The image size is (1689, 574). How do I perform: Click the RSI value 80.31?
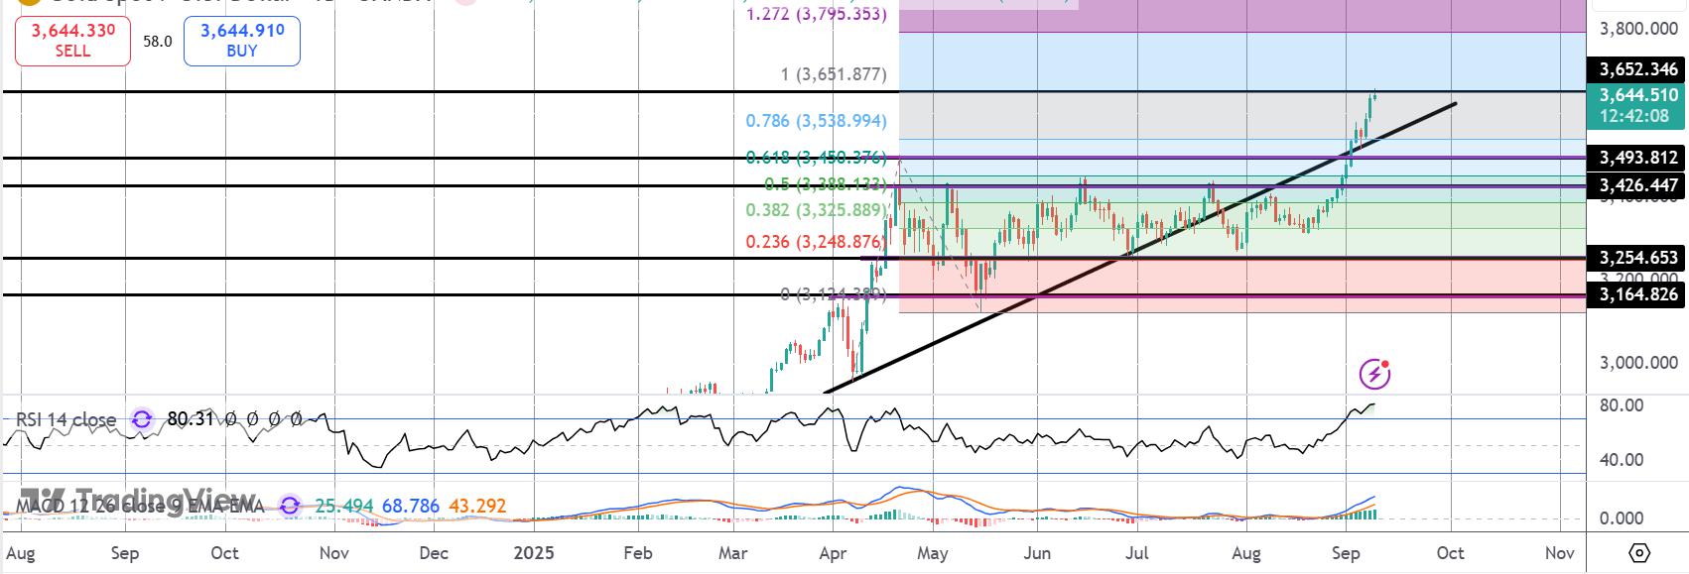[191, 419]
